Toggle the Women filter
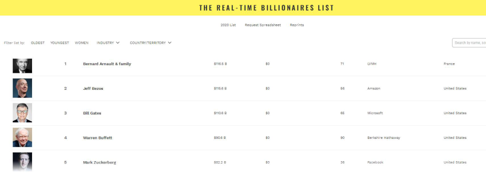Viewport: 486px width, 185px height. click(82, 43)
